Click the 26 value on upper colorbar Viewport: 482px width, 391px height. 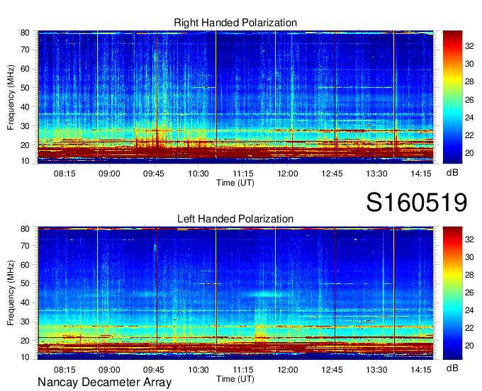pyautogui.click(x=469, y=100)
